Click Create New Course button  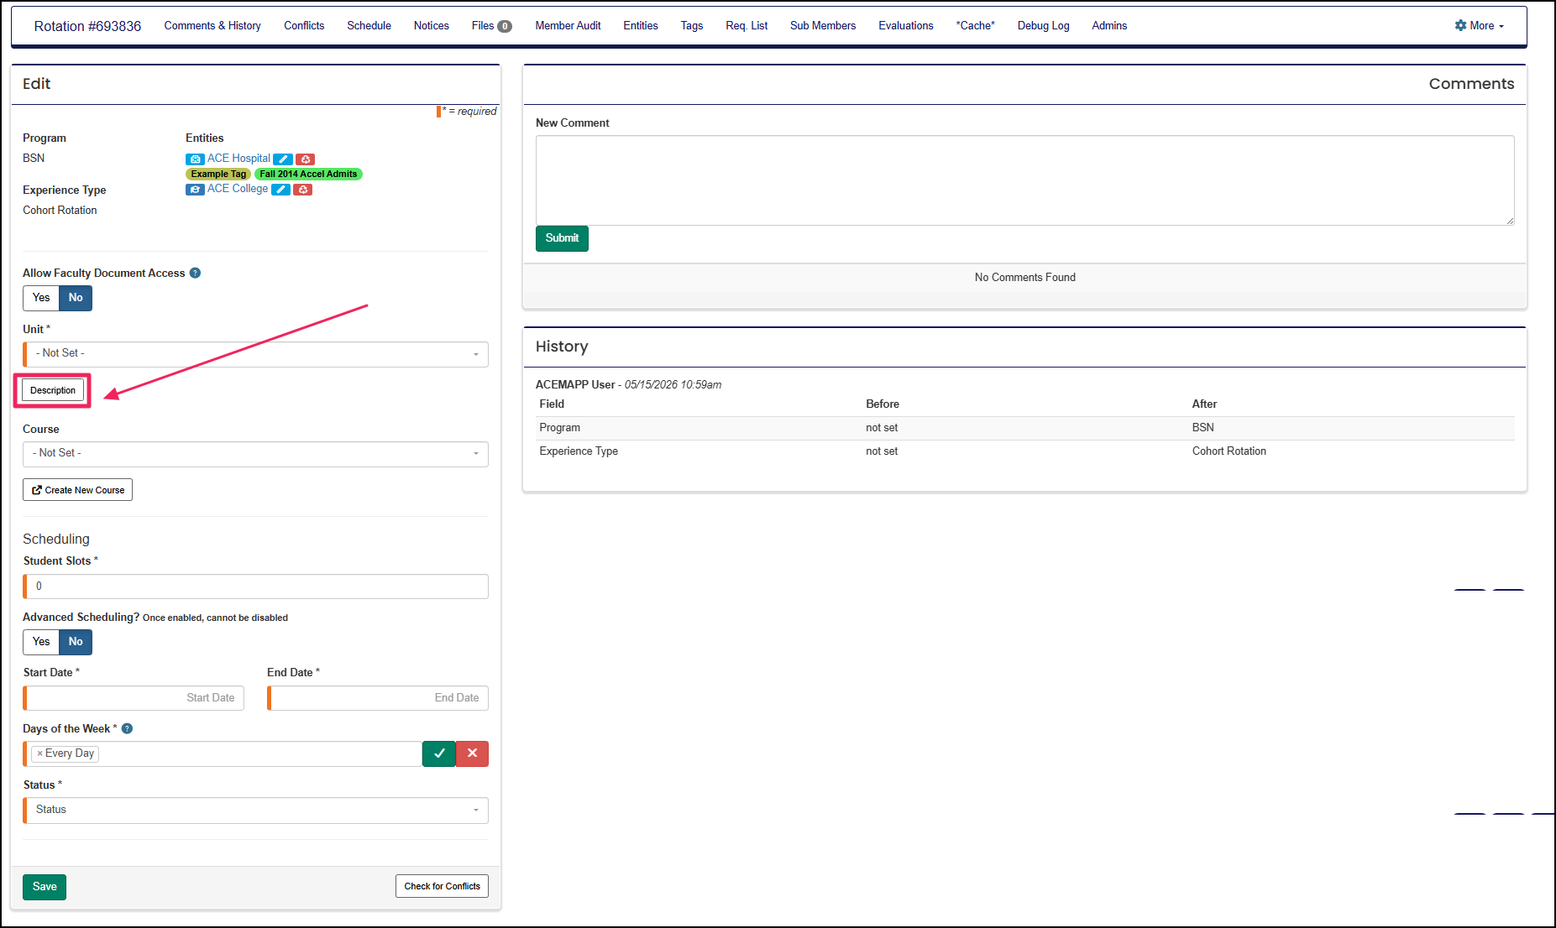[77, 490]
